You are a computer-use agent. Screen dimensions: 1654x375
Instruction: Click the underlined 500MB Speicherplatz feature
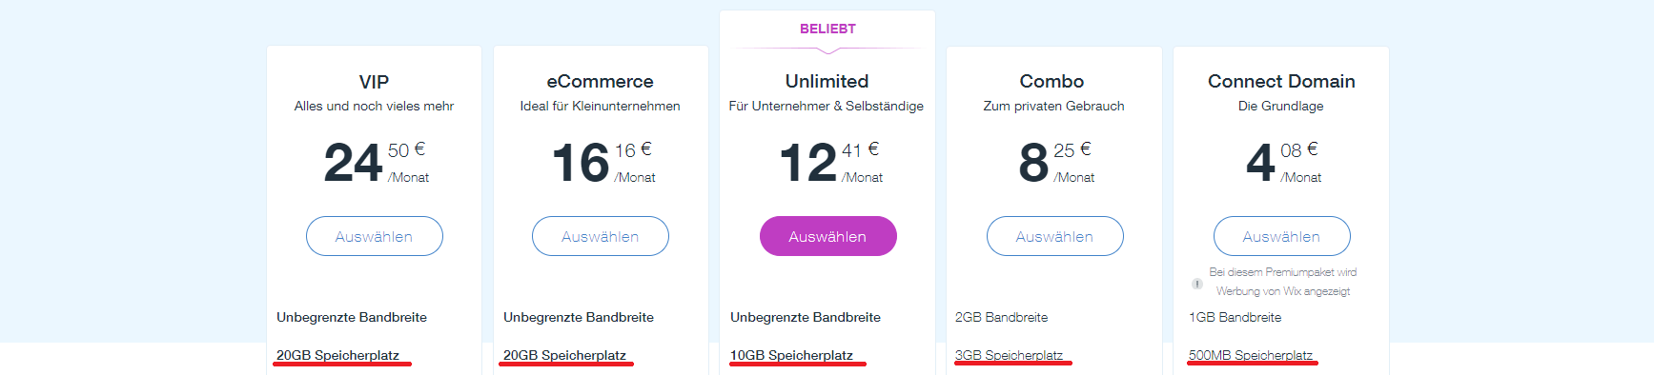click(1250, 355)
